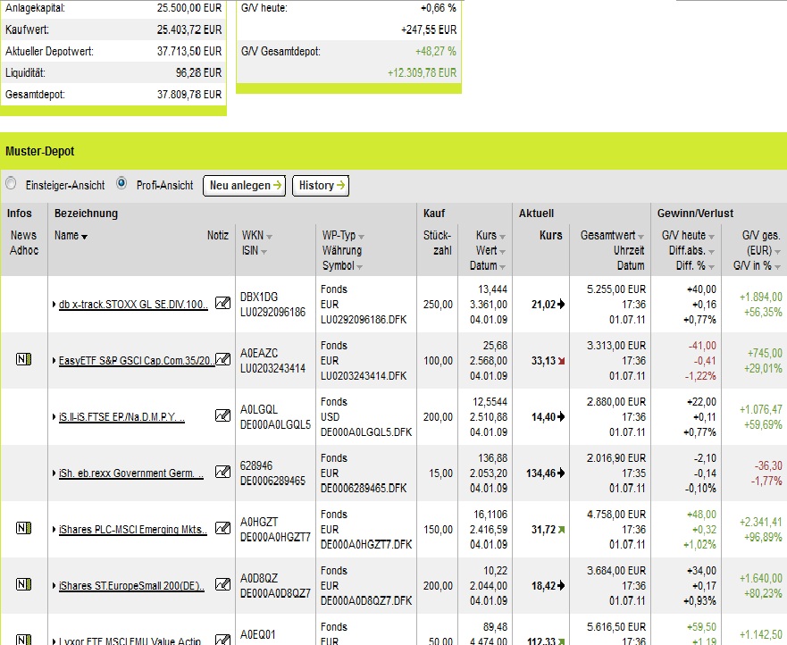The width and height of the screenshot is (787, 645).
Task: Click trend arrow next to price 18,42
Action: pyautogui.click(x=561, y=585)
